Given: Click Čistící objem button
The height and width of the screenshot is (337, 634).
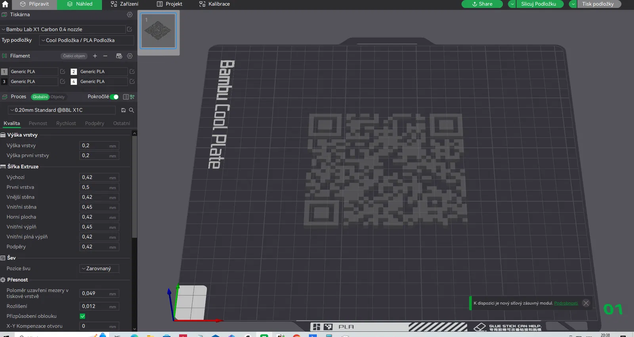Looking at the screenshot, I should click(x=74, y=56).
